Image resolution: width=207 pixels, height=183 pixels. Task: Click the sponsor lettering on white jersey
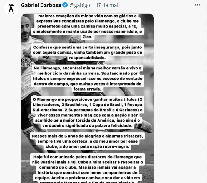pyautogui.click(x=26, y=62)
